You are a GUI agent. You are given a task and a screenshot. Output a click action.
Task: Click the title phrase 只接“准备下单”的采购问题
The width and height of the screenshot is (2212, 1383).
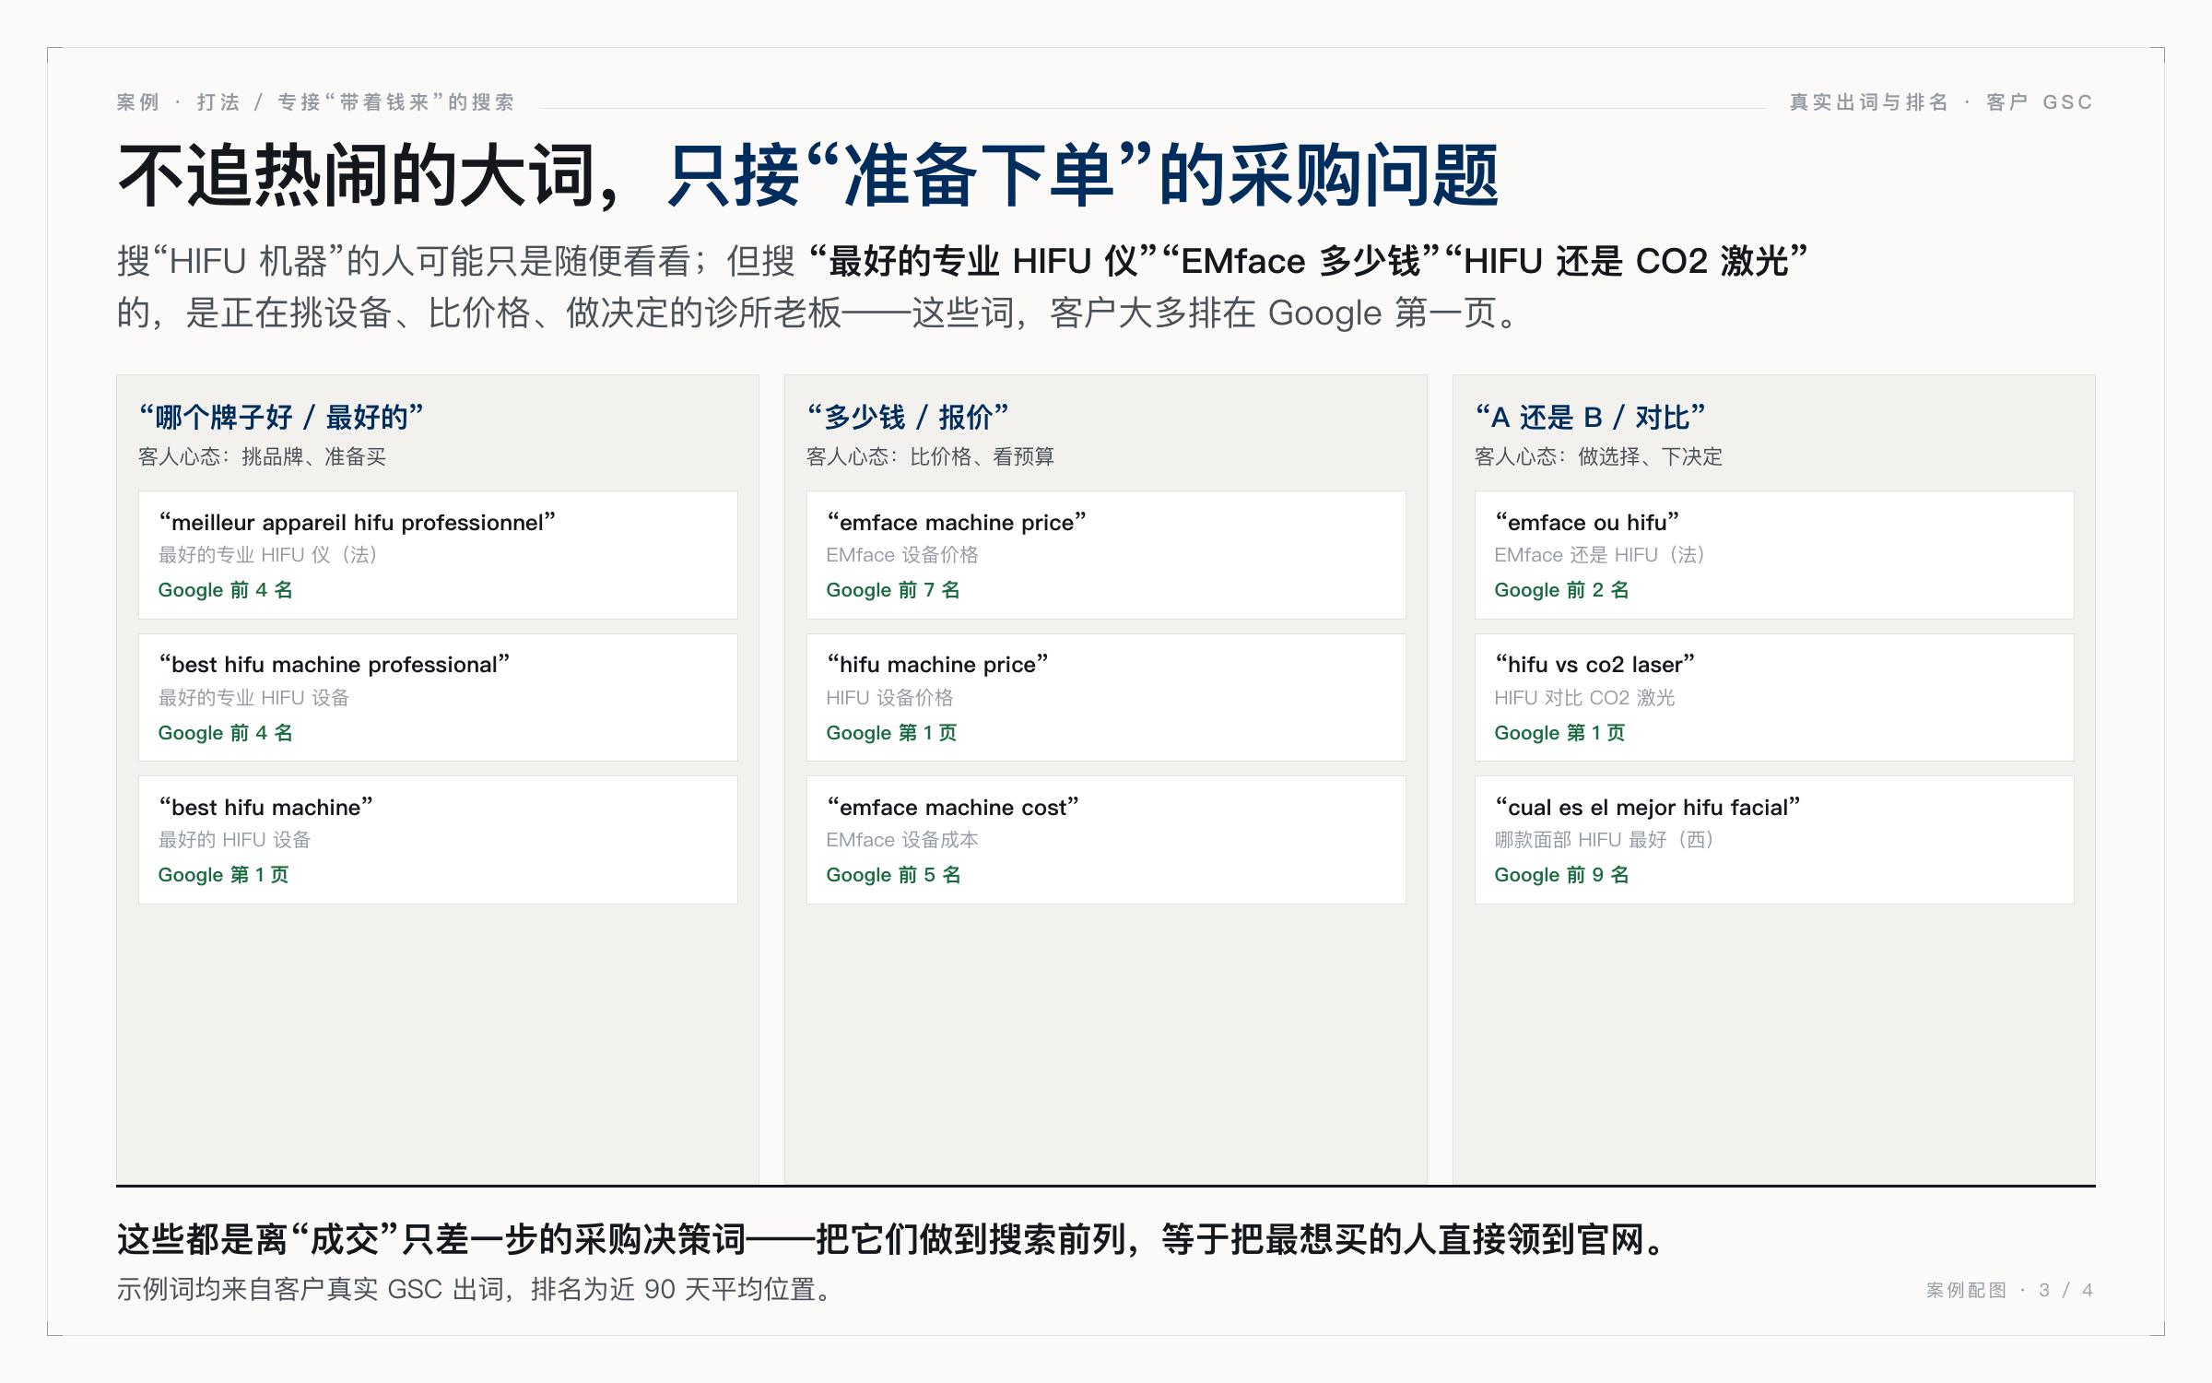(x=1083, y=175)
